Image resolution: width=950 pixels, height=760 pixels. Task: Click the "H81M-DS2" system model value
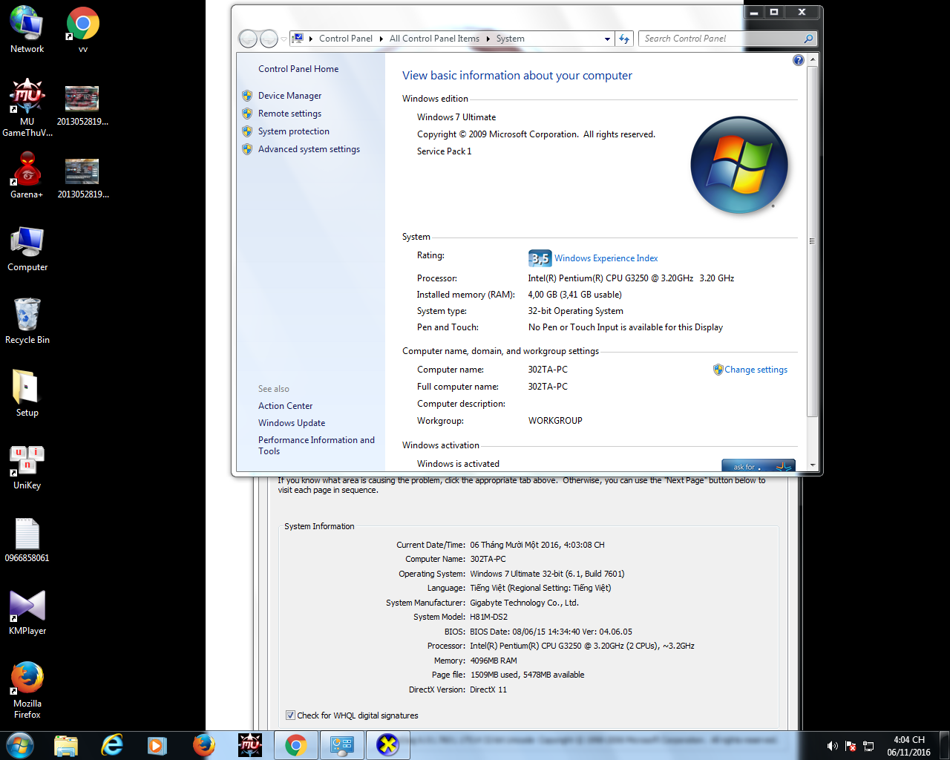488,617
